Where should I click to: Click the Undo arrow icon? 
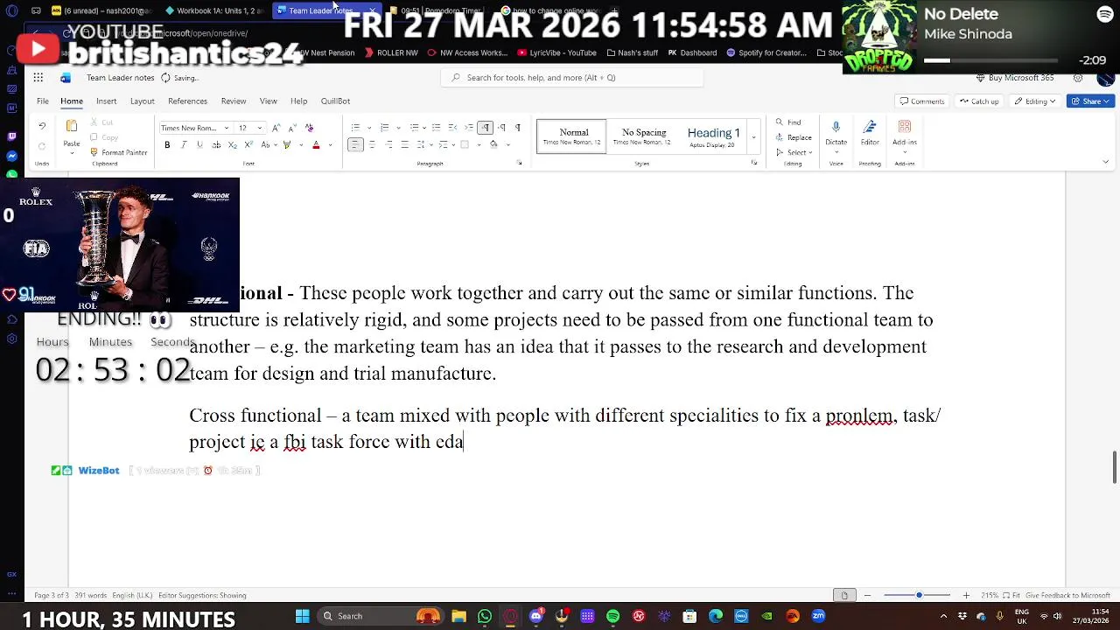41,127
